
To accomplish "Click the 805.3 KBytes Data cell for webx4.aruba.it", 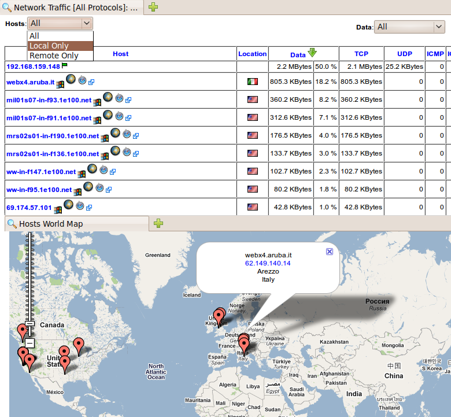I will [x=290, y=82].
